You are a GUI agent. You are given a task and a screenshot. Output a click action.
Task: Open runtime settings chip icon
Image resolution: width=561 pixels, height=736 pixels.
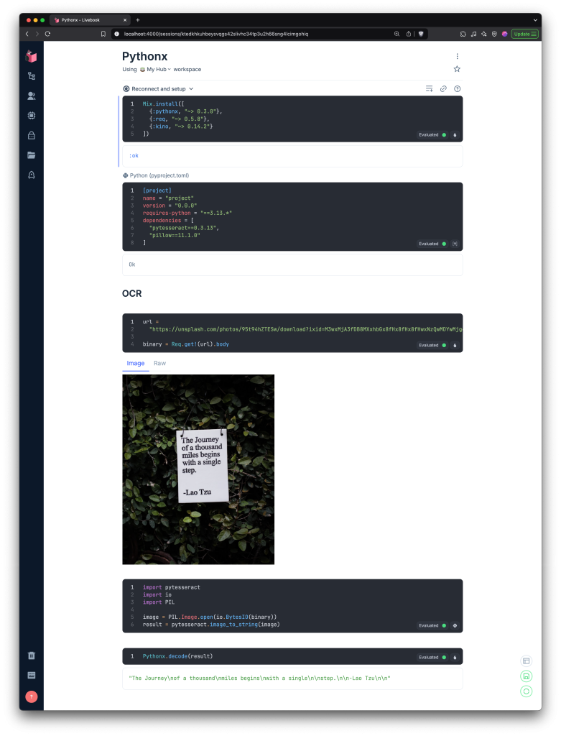tap(32, 115)
